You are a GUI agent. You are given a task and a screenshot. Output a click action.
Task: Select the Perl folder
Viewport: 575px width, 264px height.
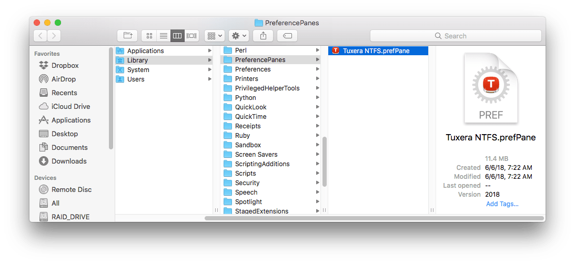click(270, 50)
